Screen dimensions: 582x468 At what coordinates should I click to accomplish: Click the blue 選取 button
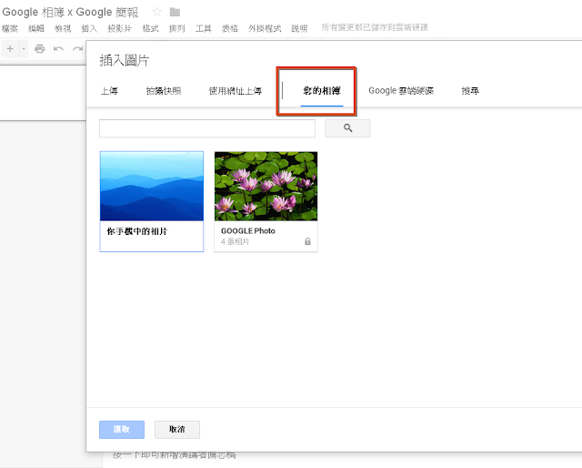[x=122, y=430]
